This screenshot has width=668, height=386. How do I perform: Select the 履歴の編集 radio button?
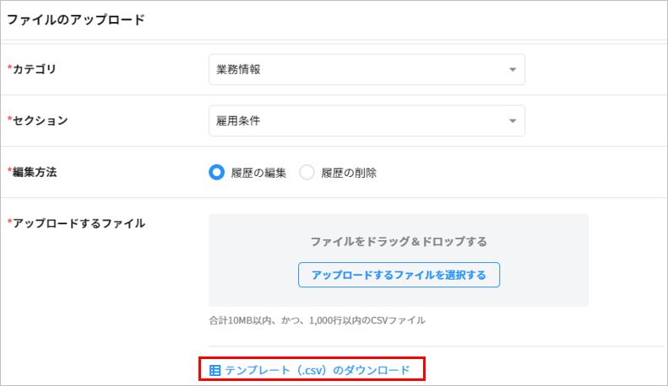217,173
